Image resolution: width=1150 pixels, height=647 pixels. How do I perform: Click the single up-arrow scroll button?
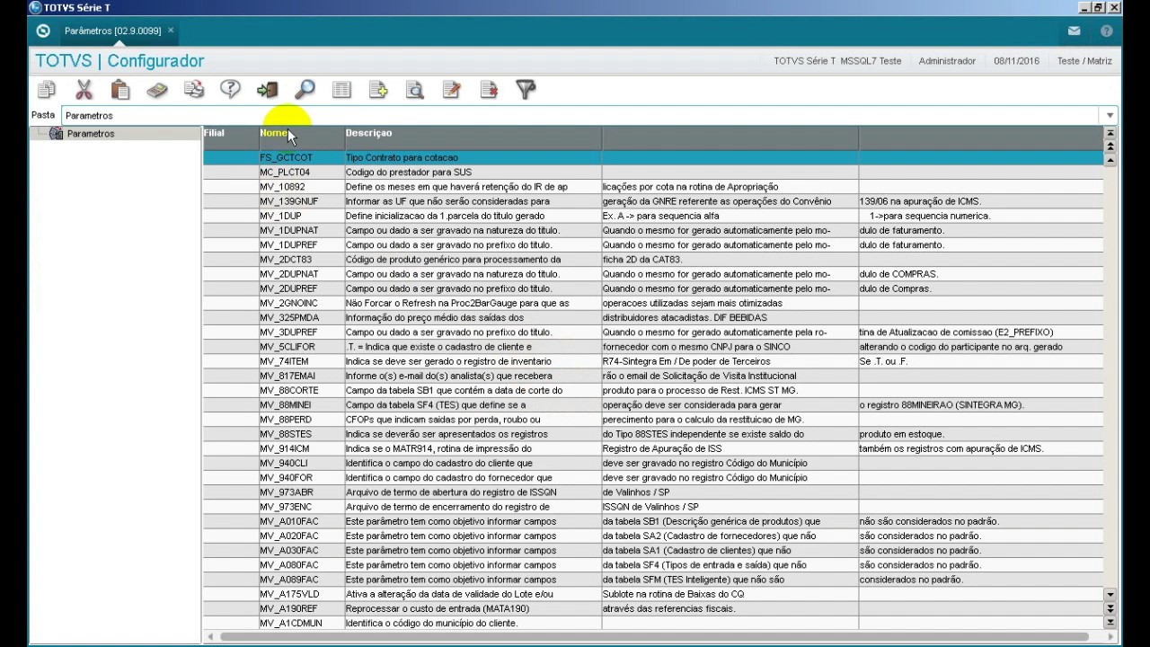[1110, 159]
